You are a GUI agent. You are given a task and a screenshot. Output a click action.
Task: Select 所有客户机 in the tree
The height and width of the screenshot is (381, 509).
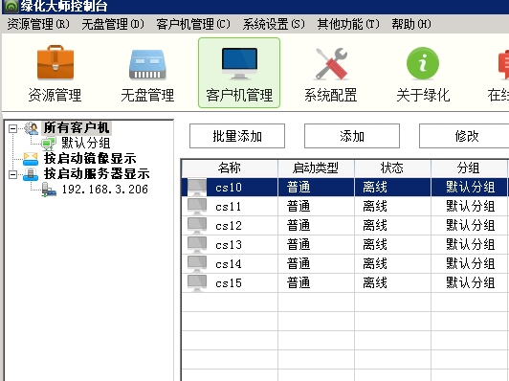click(x=77, y=127)
